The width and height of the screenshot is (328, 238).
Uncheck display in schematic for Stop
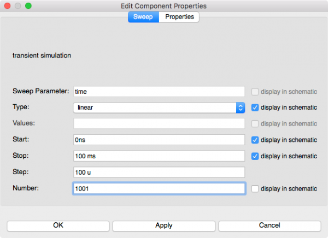pos(255,156)
